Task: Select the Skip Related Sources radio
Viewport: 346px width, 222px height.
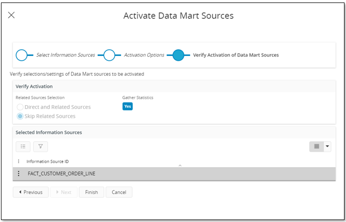Action: (20, 116)
